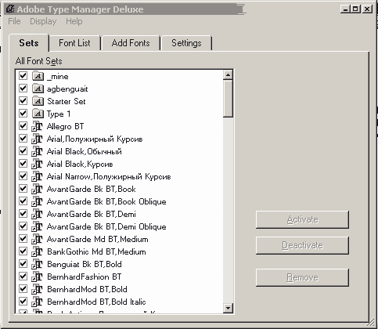
Task: Click font icon beside BernhardMod BT,Bold
Action: click(x=37, y=289)
